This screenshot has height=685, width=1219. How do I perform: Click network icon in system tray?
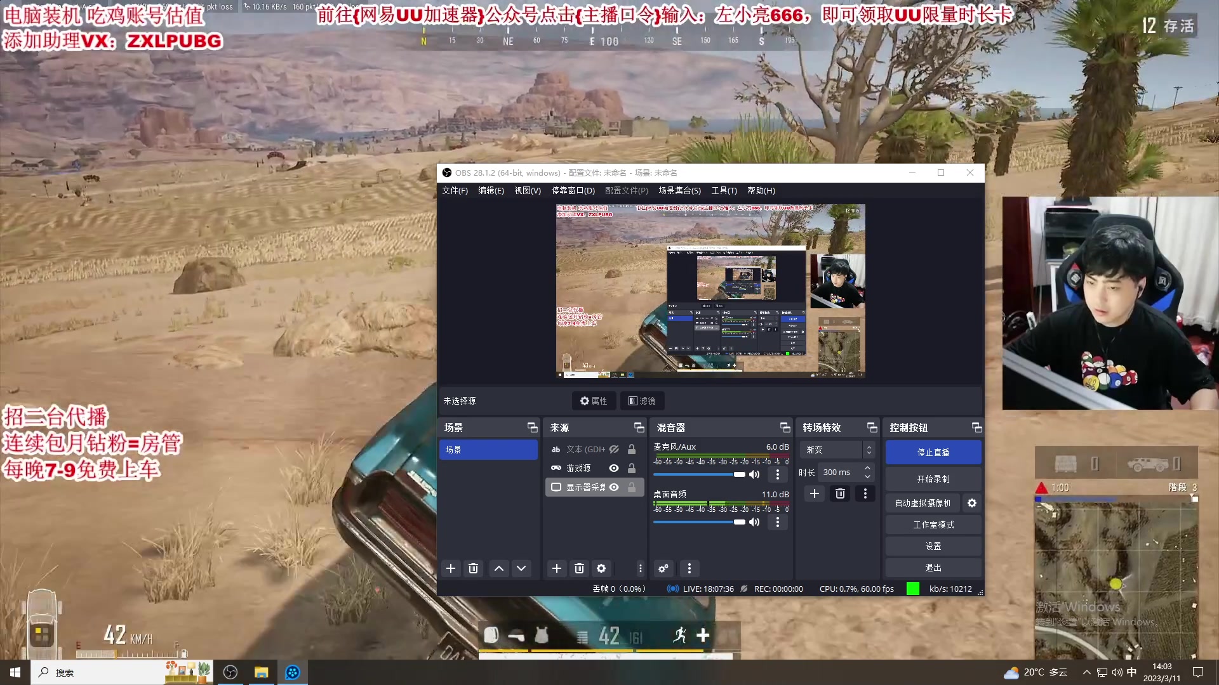(x=1102, y=672)
